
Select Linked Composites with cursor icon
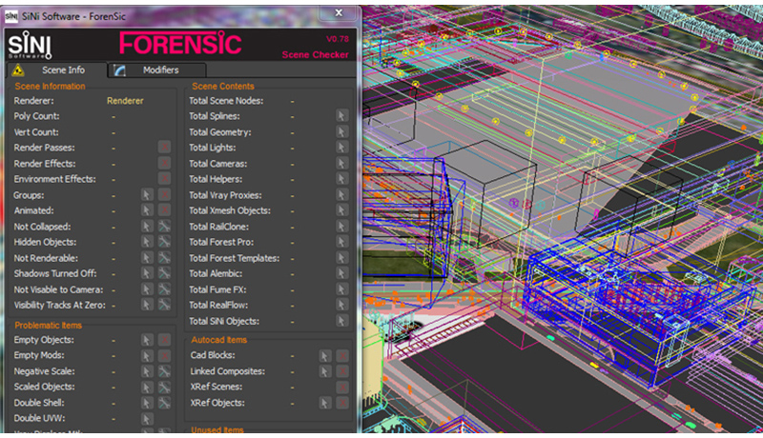(x=324, y=371)
